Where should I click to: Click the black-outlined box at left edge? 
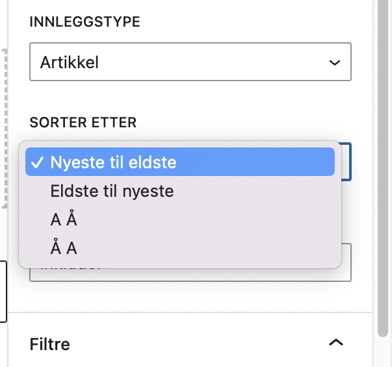[3, 291]
